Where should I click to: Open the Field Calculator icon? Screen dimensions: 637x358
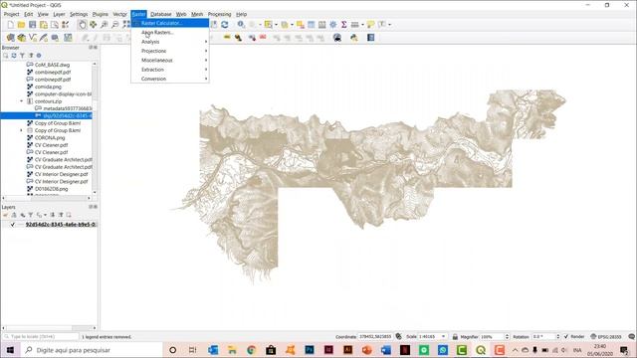coord(322,25)
